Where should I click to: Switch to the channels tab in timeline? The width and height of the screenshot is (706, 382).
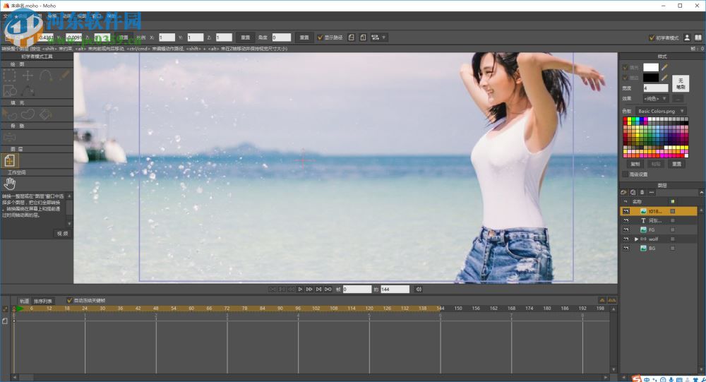(24, 301)
